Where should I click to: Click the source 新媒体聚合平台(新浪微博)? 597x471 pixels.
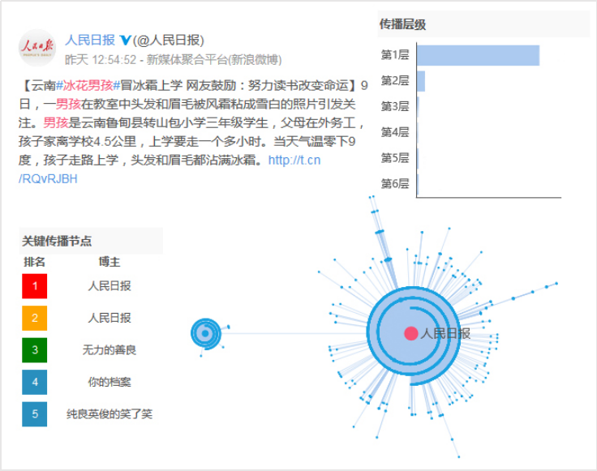[214, 60]
